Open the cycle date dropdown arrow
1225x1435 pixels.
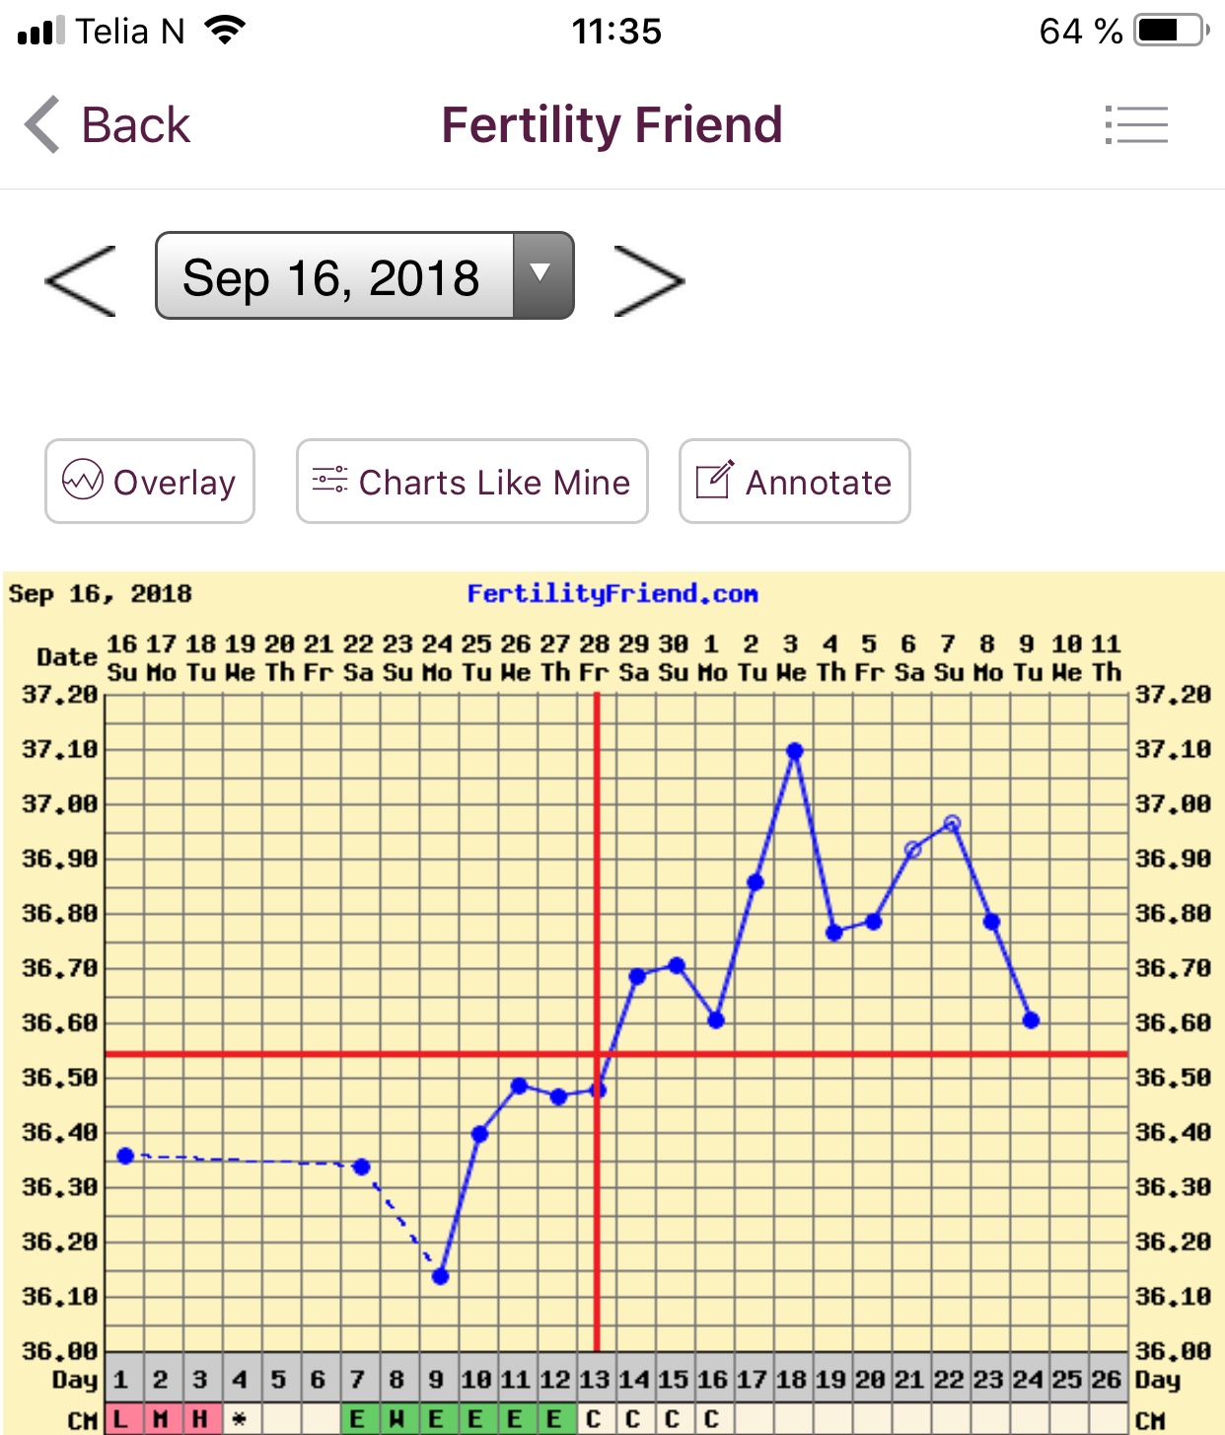(541, 275)
